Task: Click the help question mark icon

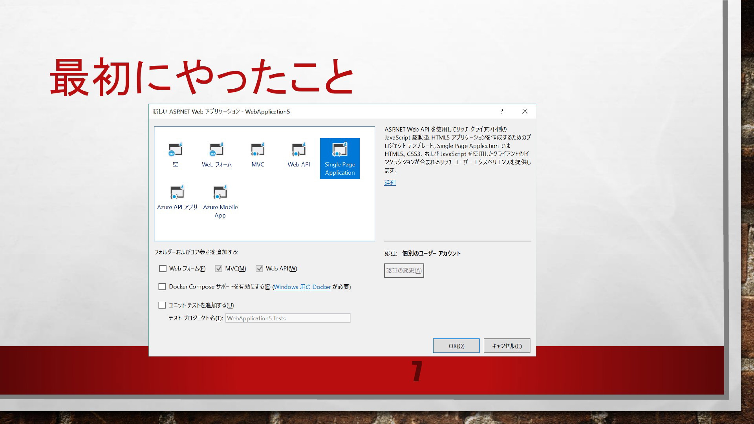Action: coord(501,111)
